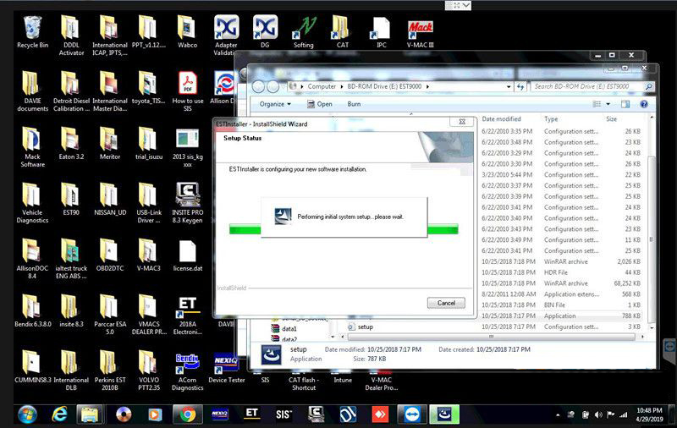Expand the address bar history dropdown
Viewport: 677px width, 428px height.
(x=509, y=87)
